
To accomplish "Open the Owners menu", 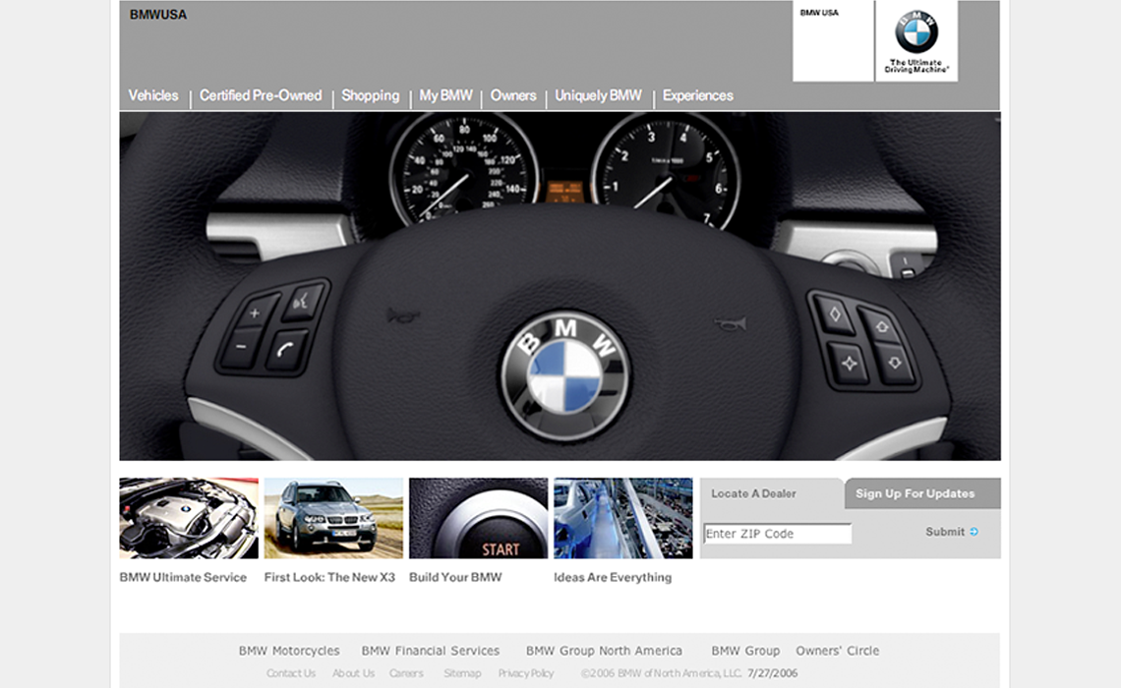I will [512, 95].
